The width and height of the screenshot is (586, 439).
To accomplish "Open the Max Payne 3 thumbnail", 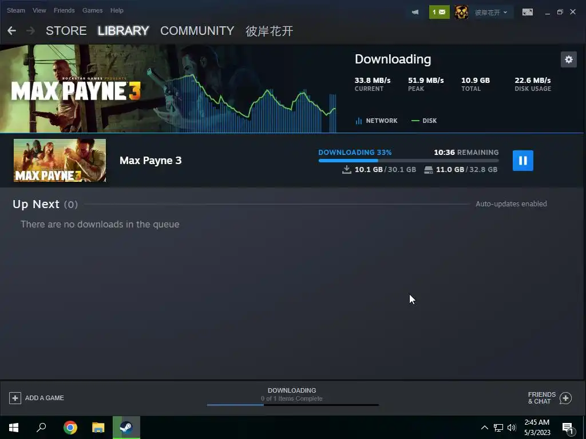I will 60,161.
